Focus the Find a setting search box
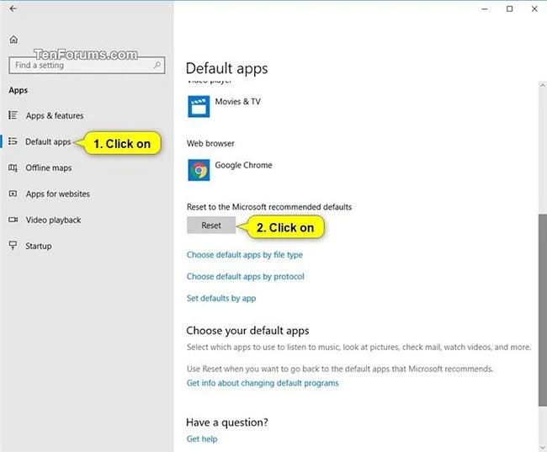The height and width of the screenshot is (452, 547). (x=87, y=66)
